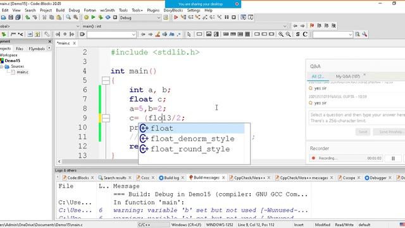
Task: Select float from autocomplete list
Action: click(192, 129)
